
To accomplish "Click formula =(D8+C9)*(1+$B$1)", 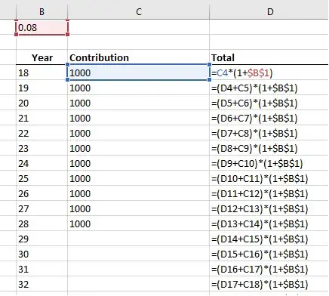I will point(269,148).
